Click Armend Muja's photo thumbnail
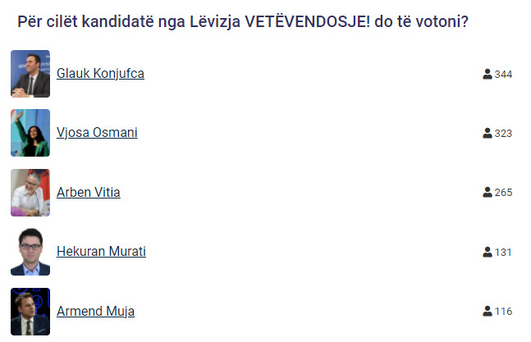This screenshot has height=342, width=531. coord(30,312)
